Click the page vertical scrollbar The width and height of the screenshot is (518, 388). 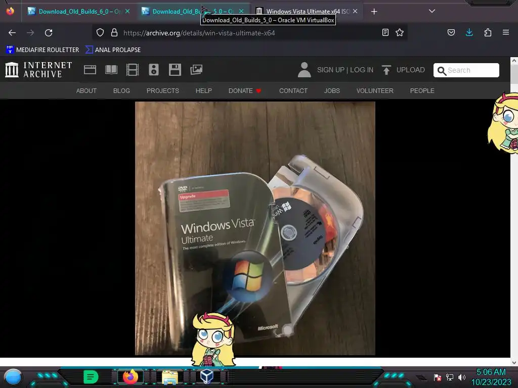(514, 211)
